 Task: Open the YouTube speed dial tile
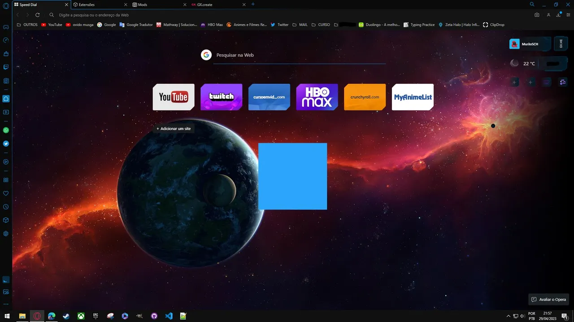pyautogui.click(x=174, y=97)
